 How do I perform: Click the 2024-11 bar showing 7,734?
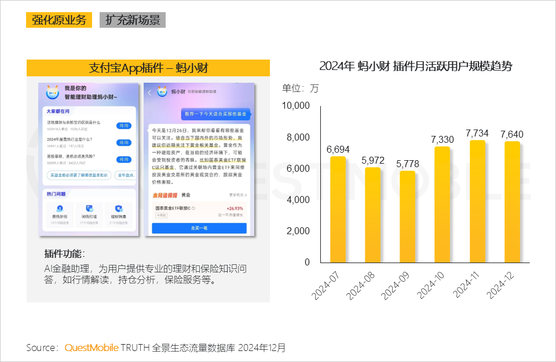[477, 201]
